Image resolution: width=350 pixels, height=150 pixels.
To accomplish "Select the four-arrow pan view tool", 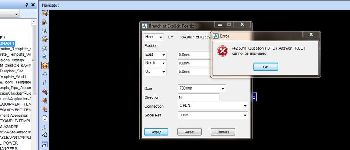I will tap(45, 74).
